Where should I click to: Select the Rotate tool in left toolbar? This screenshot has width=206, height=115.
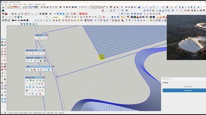(2, 67)
